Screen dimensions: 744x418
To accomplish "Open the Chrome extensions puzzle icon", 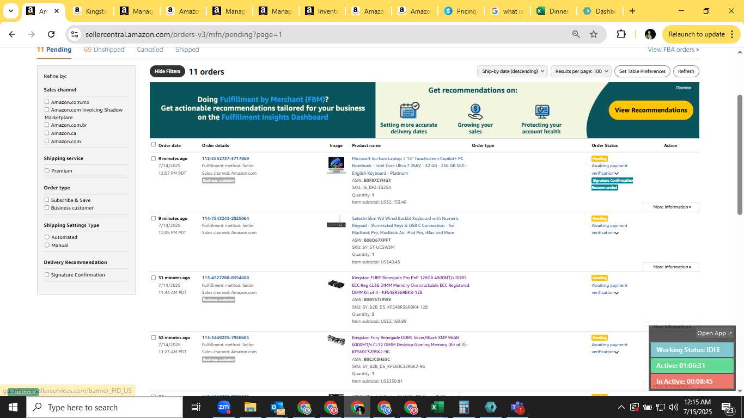I will tap(621, 34).
